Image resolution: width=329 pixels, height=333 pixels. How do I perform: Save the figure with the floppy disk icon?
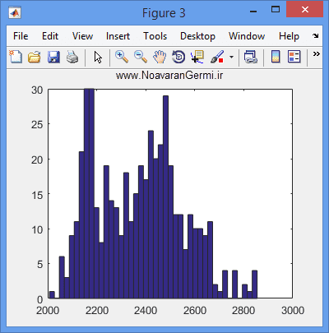coord(53,57)
